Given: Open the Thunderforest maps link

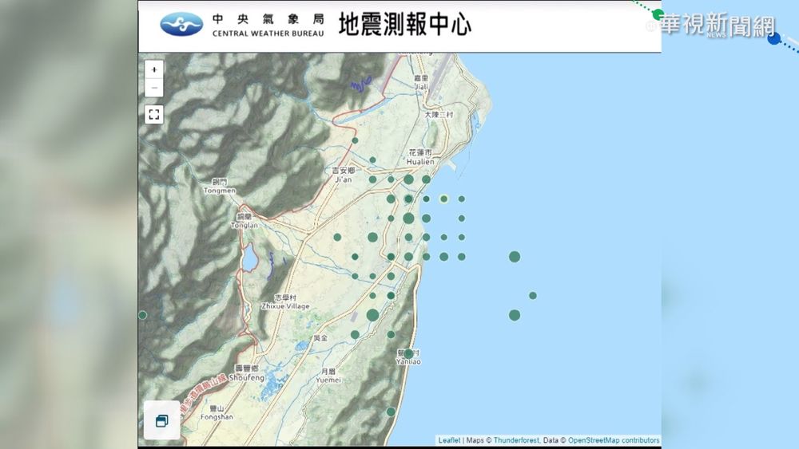Looking at the screenshot, I should click(x=516, y=440).
